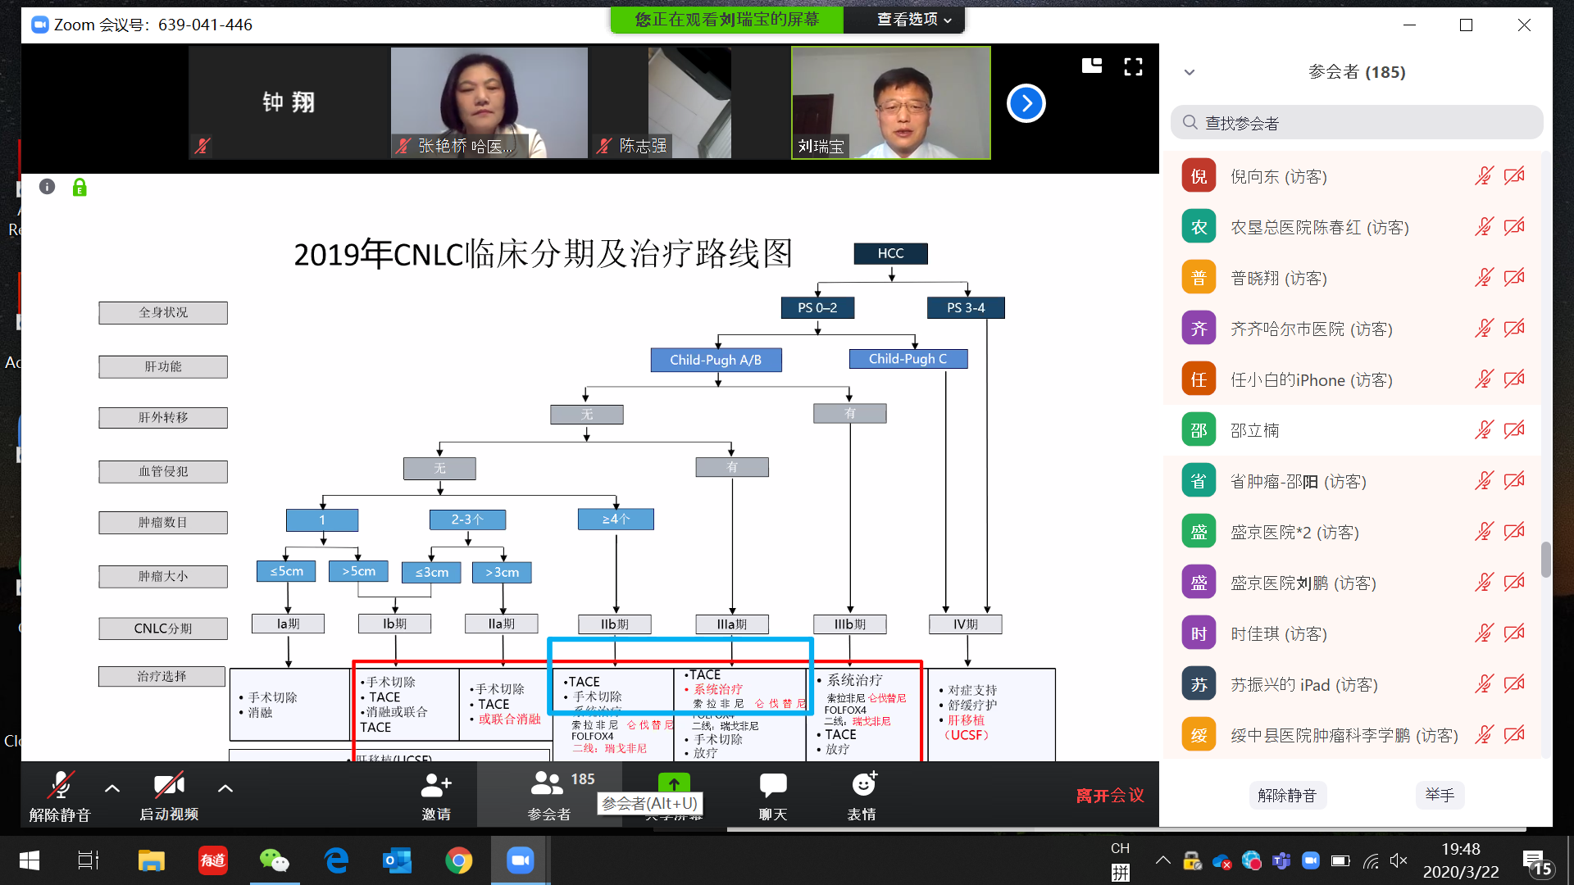
Task: Open audio options arrow next to mute
Action: coord(112,788)
